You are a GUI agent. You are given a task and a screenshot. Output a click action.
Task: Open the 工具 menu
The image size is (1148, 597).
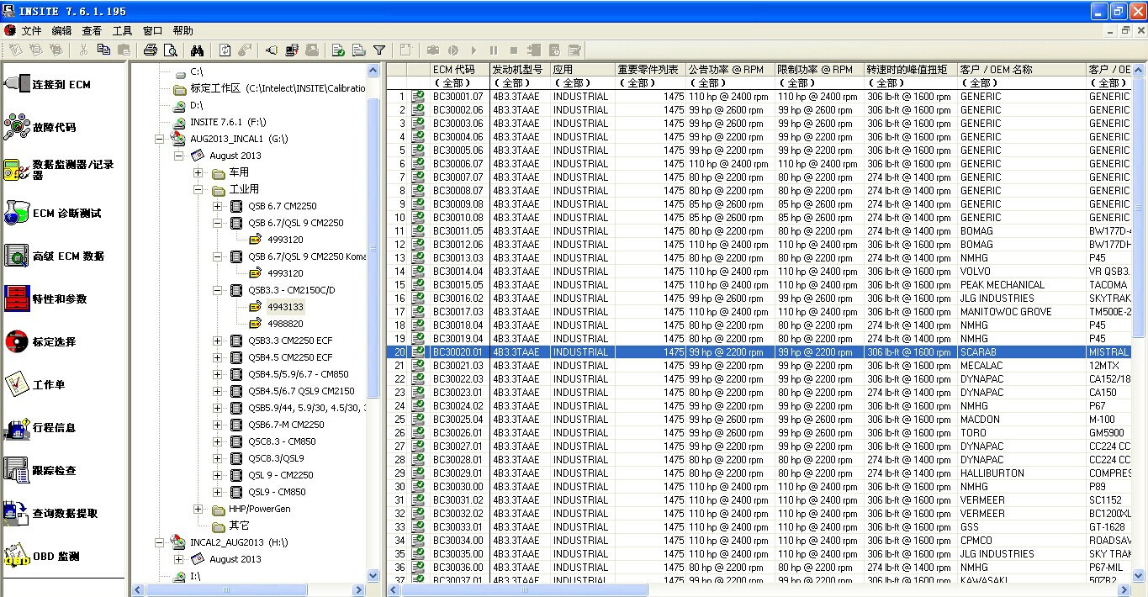[123, 30]
